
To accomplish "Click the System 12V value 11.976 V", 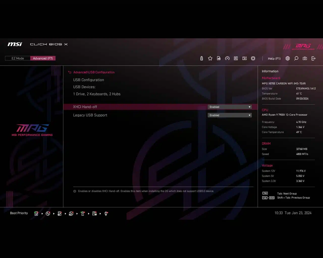I will pos(301,171).
